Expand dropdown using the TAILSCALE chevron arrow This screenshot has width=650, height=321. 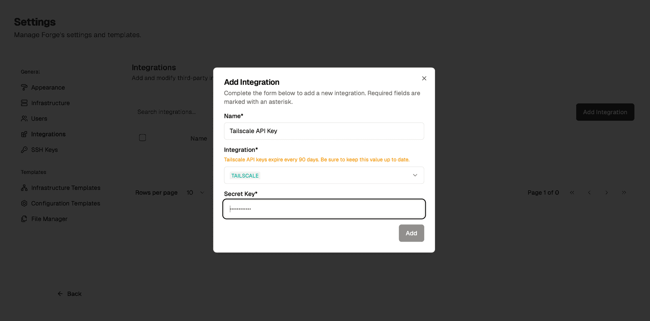click(415, 175)
